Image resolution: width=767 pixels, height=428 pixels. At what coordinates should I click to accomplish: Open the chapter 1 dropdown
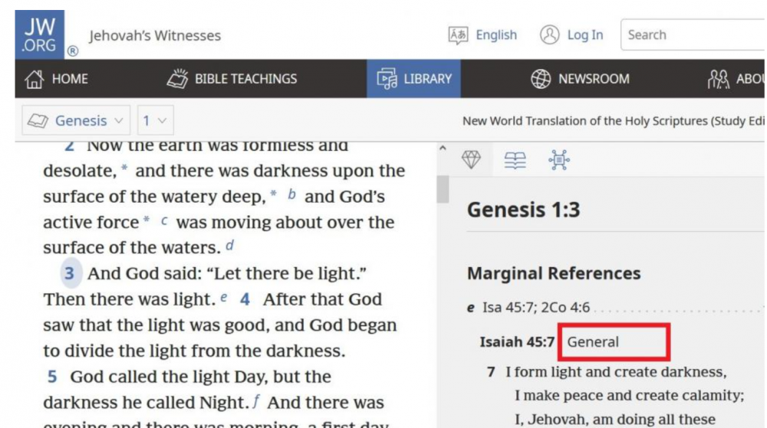pyautogui.click(x=156, y=121)
